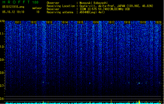This screenshot has height=104, width=164.
Task: Click the meteor count value 10
Action: click(38, 12)
